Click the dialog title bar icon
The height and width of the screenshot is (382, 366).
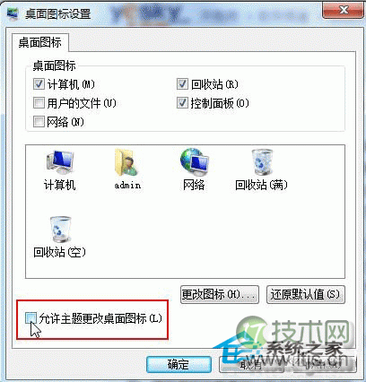pyautogui.click(x=12, y=14)
